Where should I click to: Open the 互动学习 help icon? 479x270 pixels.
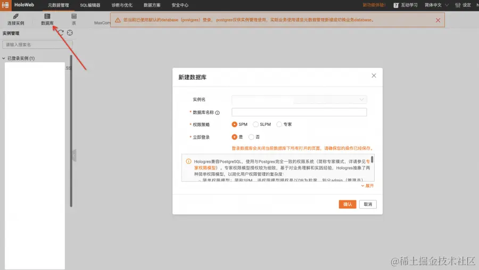click(396, 5)
